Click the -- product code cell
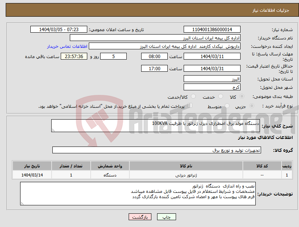299x227 pixels. coord(262,175)
